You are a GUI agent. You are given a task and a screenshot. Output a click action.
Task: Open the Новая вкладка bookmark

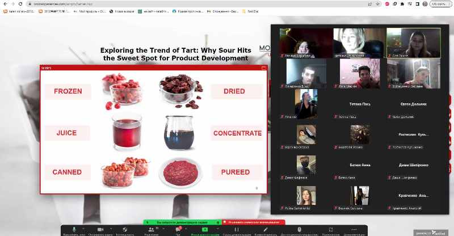click(122, 11)
